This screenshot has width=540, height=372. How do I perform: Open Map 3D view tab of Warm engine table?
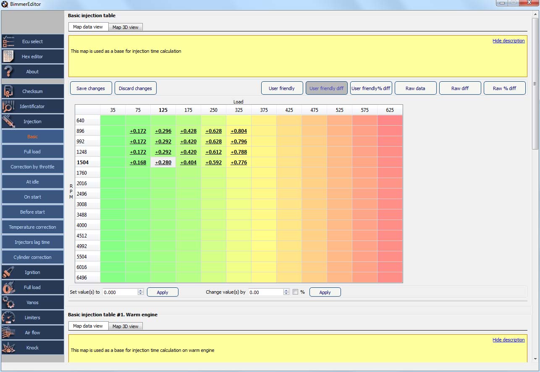[125, 326]
